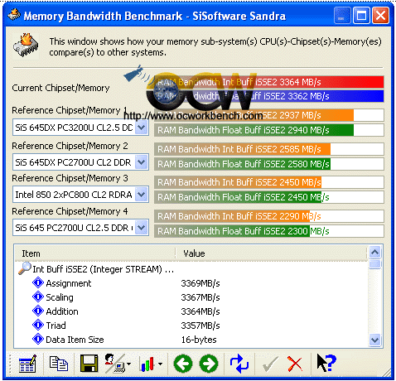
Task: Save results using the floppy disk icon
Action: pyautogui.click(x=89, y=364)
